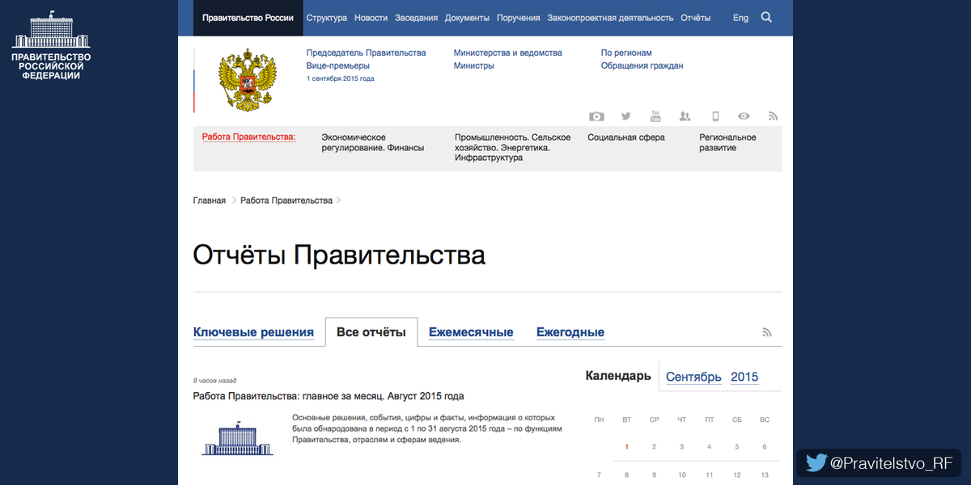Open the Сентябрь month selector
Image resolution: width=971 pixels, height=485 pixels.
693,377
